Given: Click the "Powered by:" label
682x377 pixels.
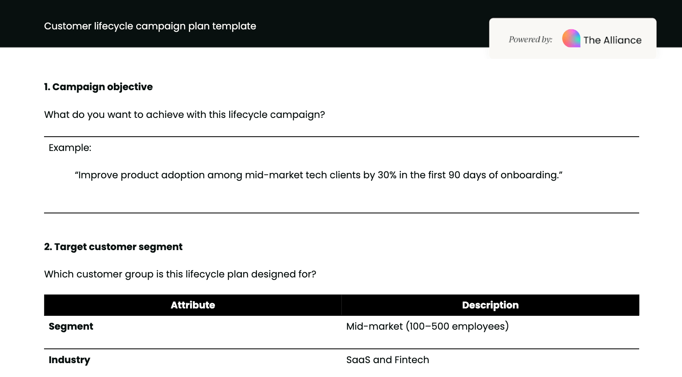Looking at the screenshot, I should 530,40.
